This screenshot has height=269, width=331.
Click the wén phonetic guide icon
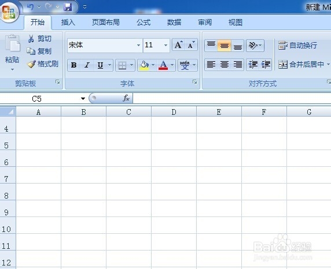point(185,65)
